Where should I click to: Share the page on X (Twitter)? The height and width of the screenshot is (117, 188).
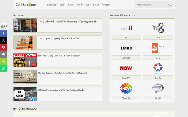(x=4, y=40)
